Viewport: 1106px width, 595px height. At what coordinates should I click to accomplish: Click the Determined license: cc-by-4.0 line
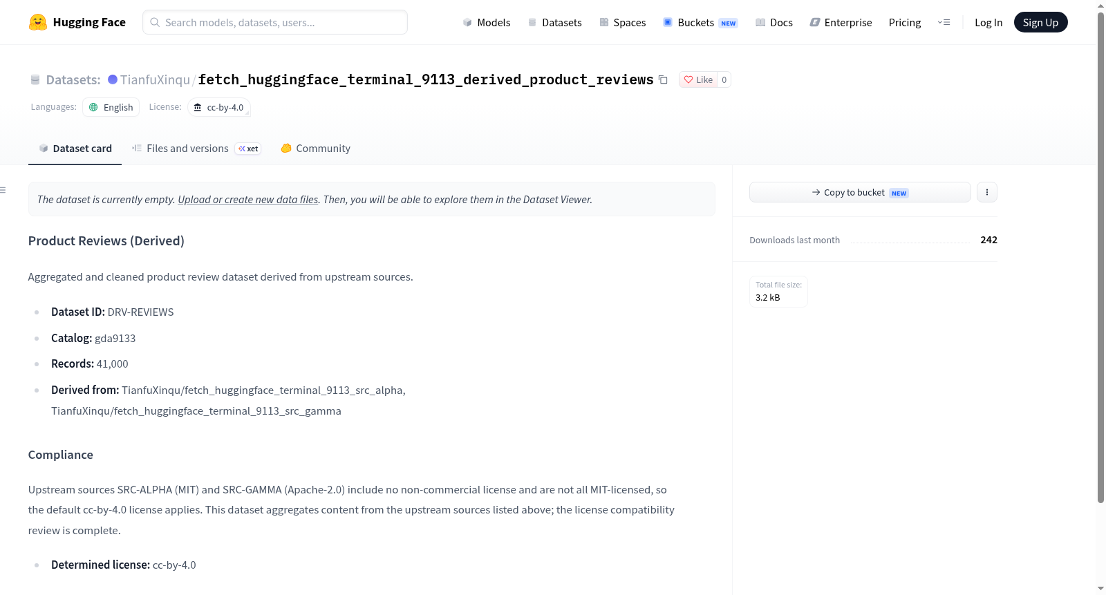pyautogui.click(x=124, y=565)
